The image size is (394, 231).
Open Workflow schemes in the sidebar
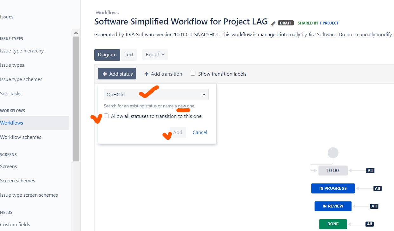point(21,137)
